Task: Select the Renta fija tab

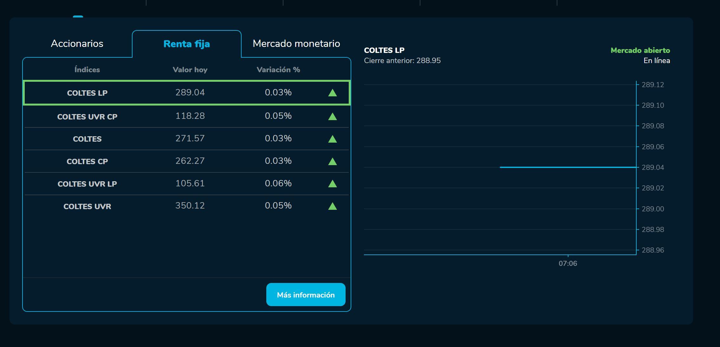Action: point(186,44)
